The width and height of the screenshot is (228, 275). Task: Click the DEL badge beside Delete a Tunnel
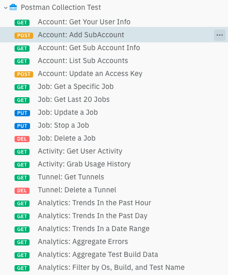point(22,190)
